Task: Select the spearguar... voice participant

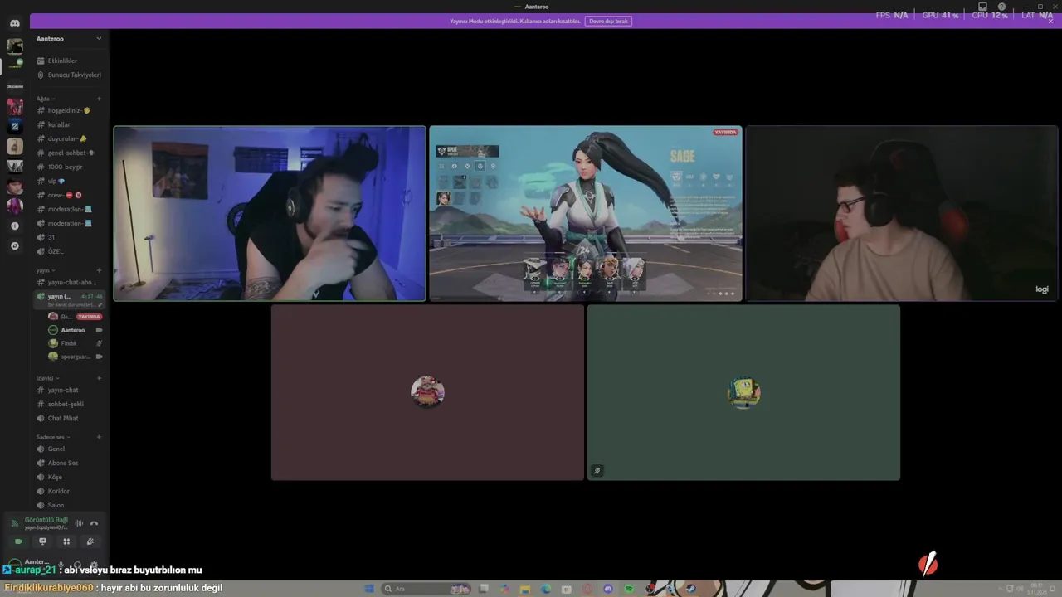Action: [76, 357]
